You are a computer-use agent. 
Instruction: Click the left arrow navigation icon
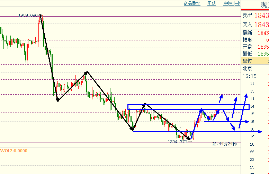coord(225,3)
